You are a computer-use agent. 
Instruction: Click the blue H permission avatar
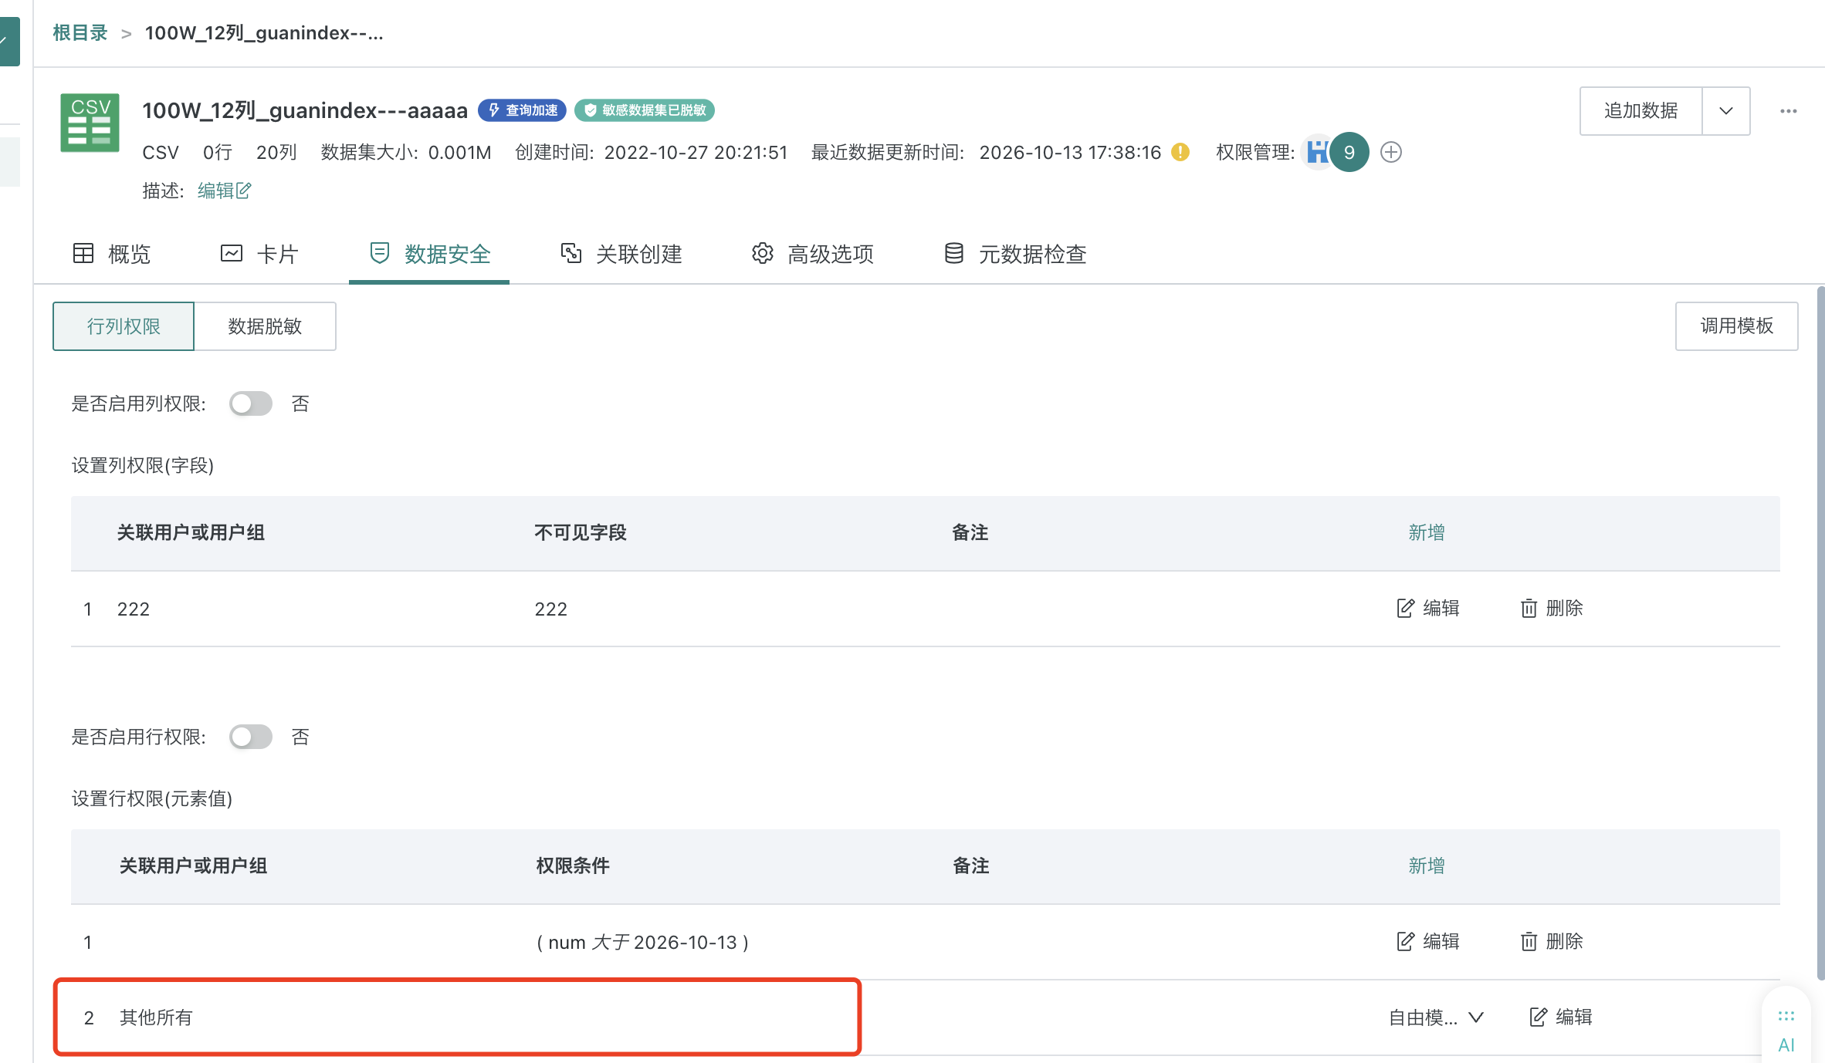click(1317, 152)
